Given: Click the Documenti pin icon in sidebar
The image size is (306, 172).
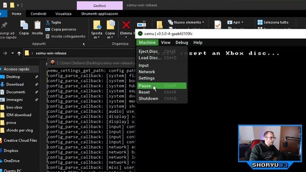Looking at the screenshot, I should [x=36, y=92].
